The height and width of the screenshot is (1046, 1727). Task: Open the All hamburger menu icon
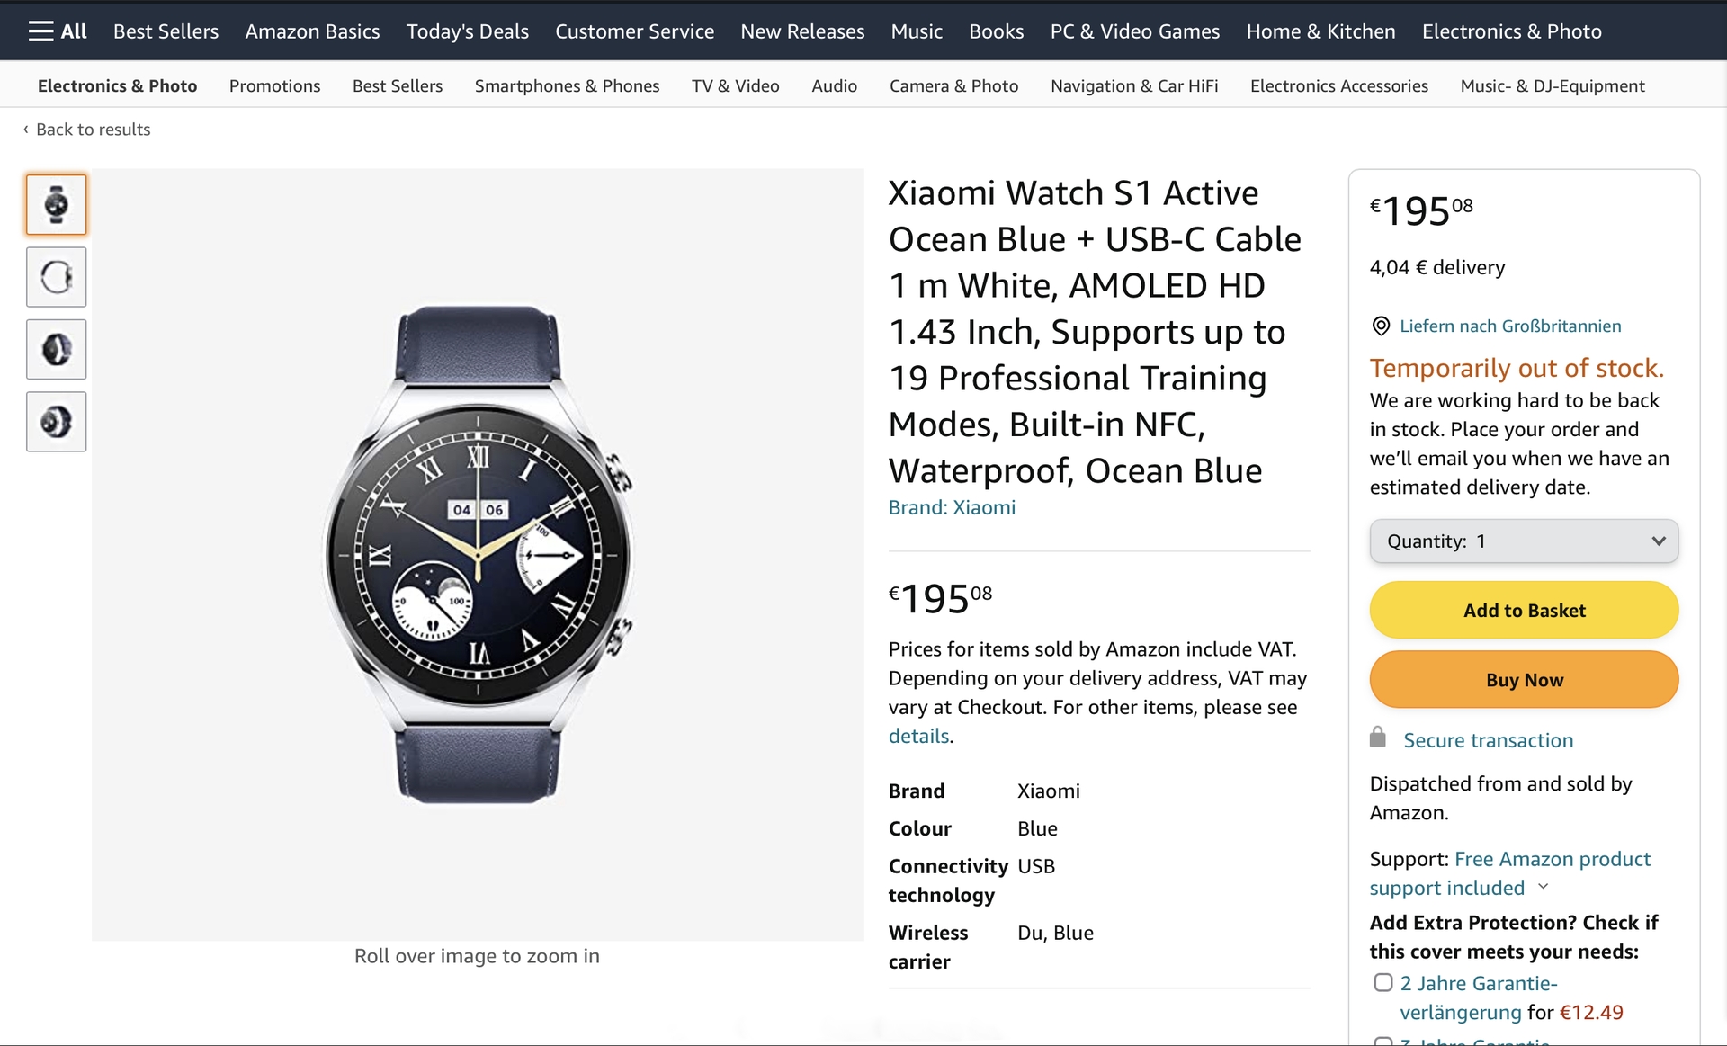pos(40,31)
